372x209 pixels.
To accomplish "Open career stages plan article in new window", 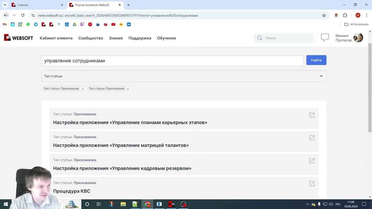I will coord(312,115).
